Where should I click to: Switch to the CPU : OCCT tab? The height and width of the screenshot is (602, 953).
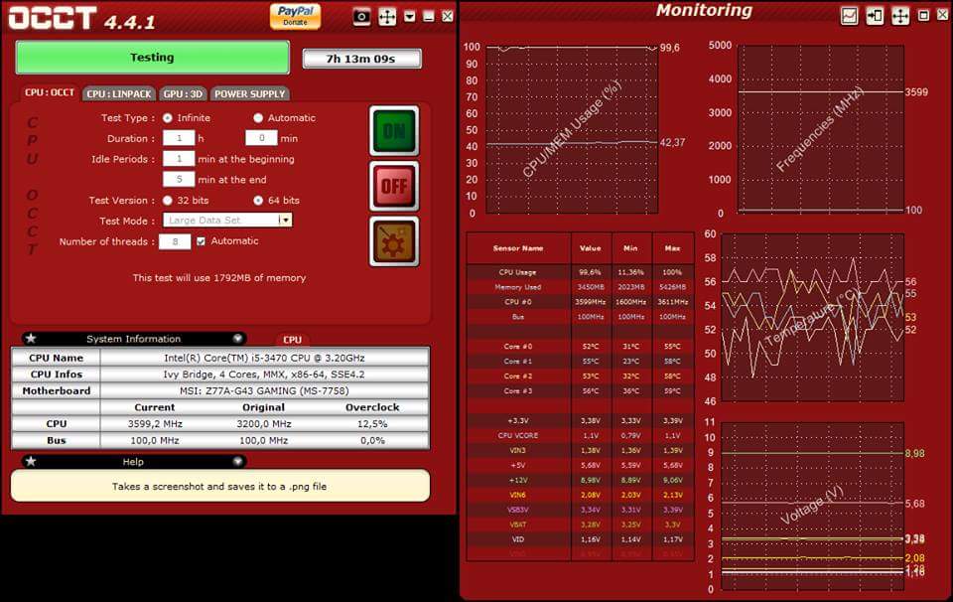pyautogui.click(x=50, y=93)
